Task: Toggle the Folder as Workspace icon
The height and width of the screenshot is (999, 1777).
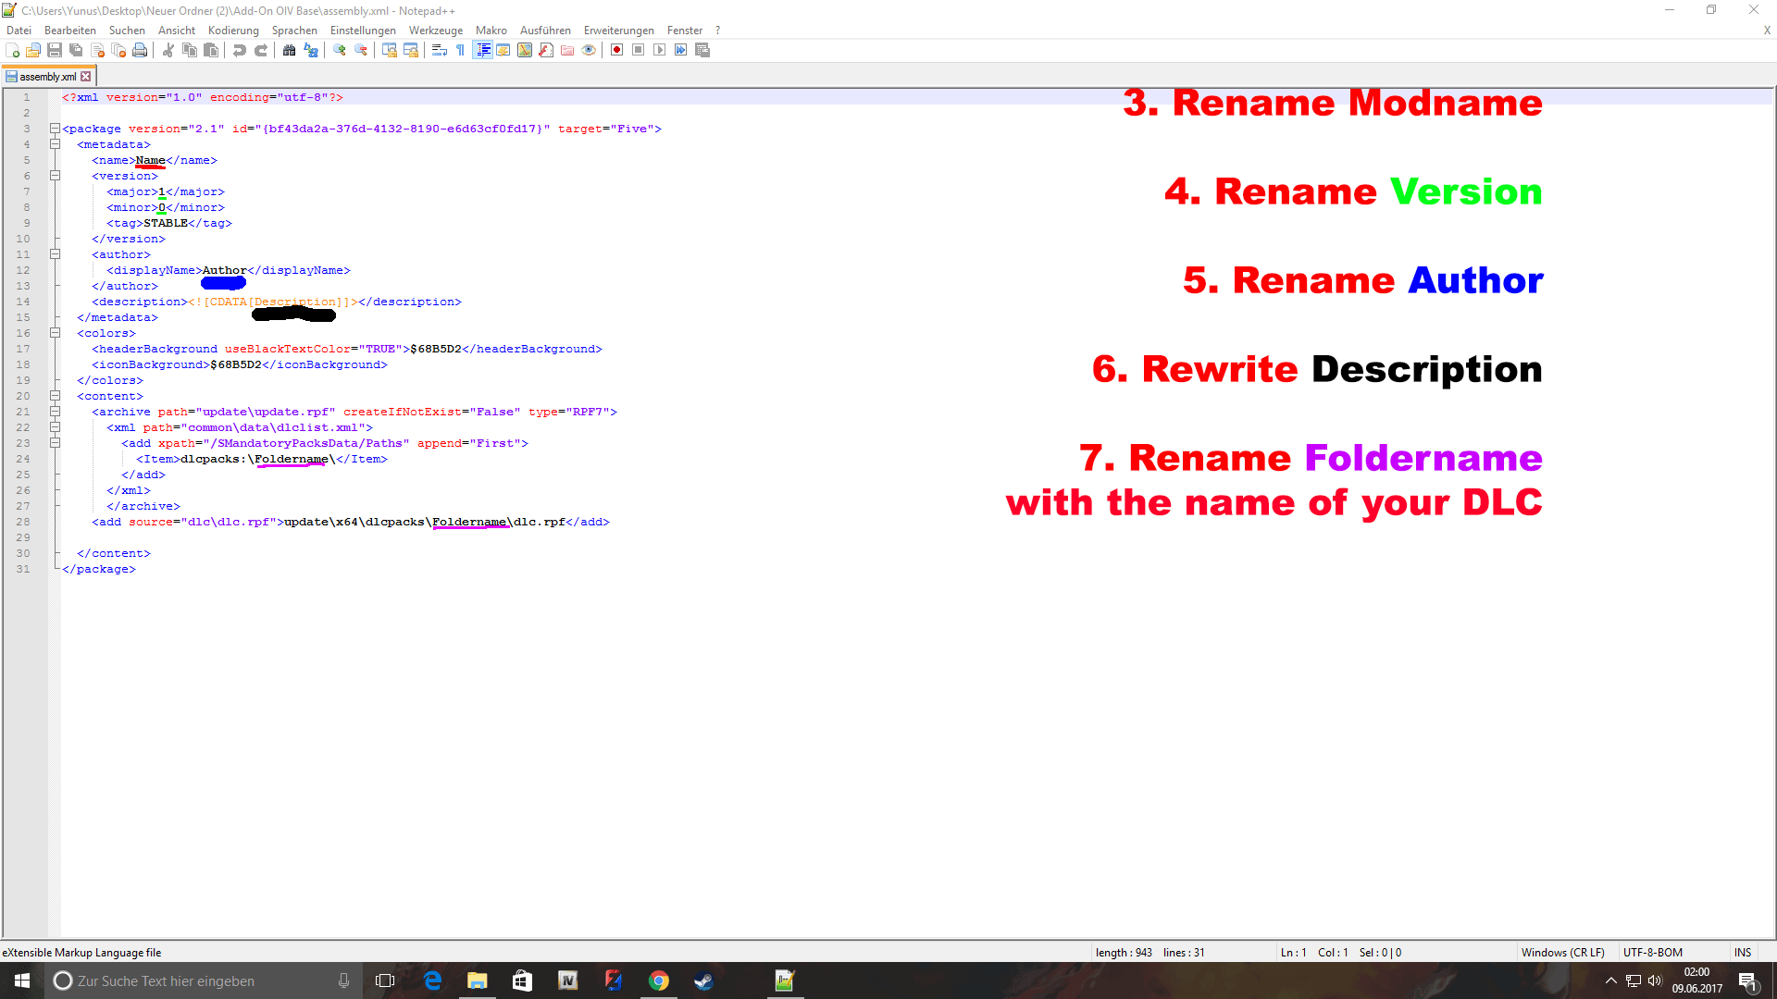Action: [567, 50]
